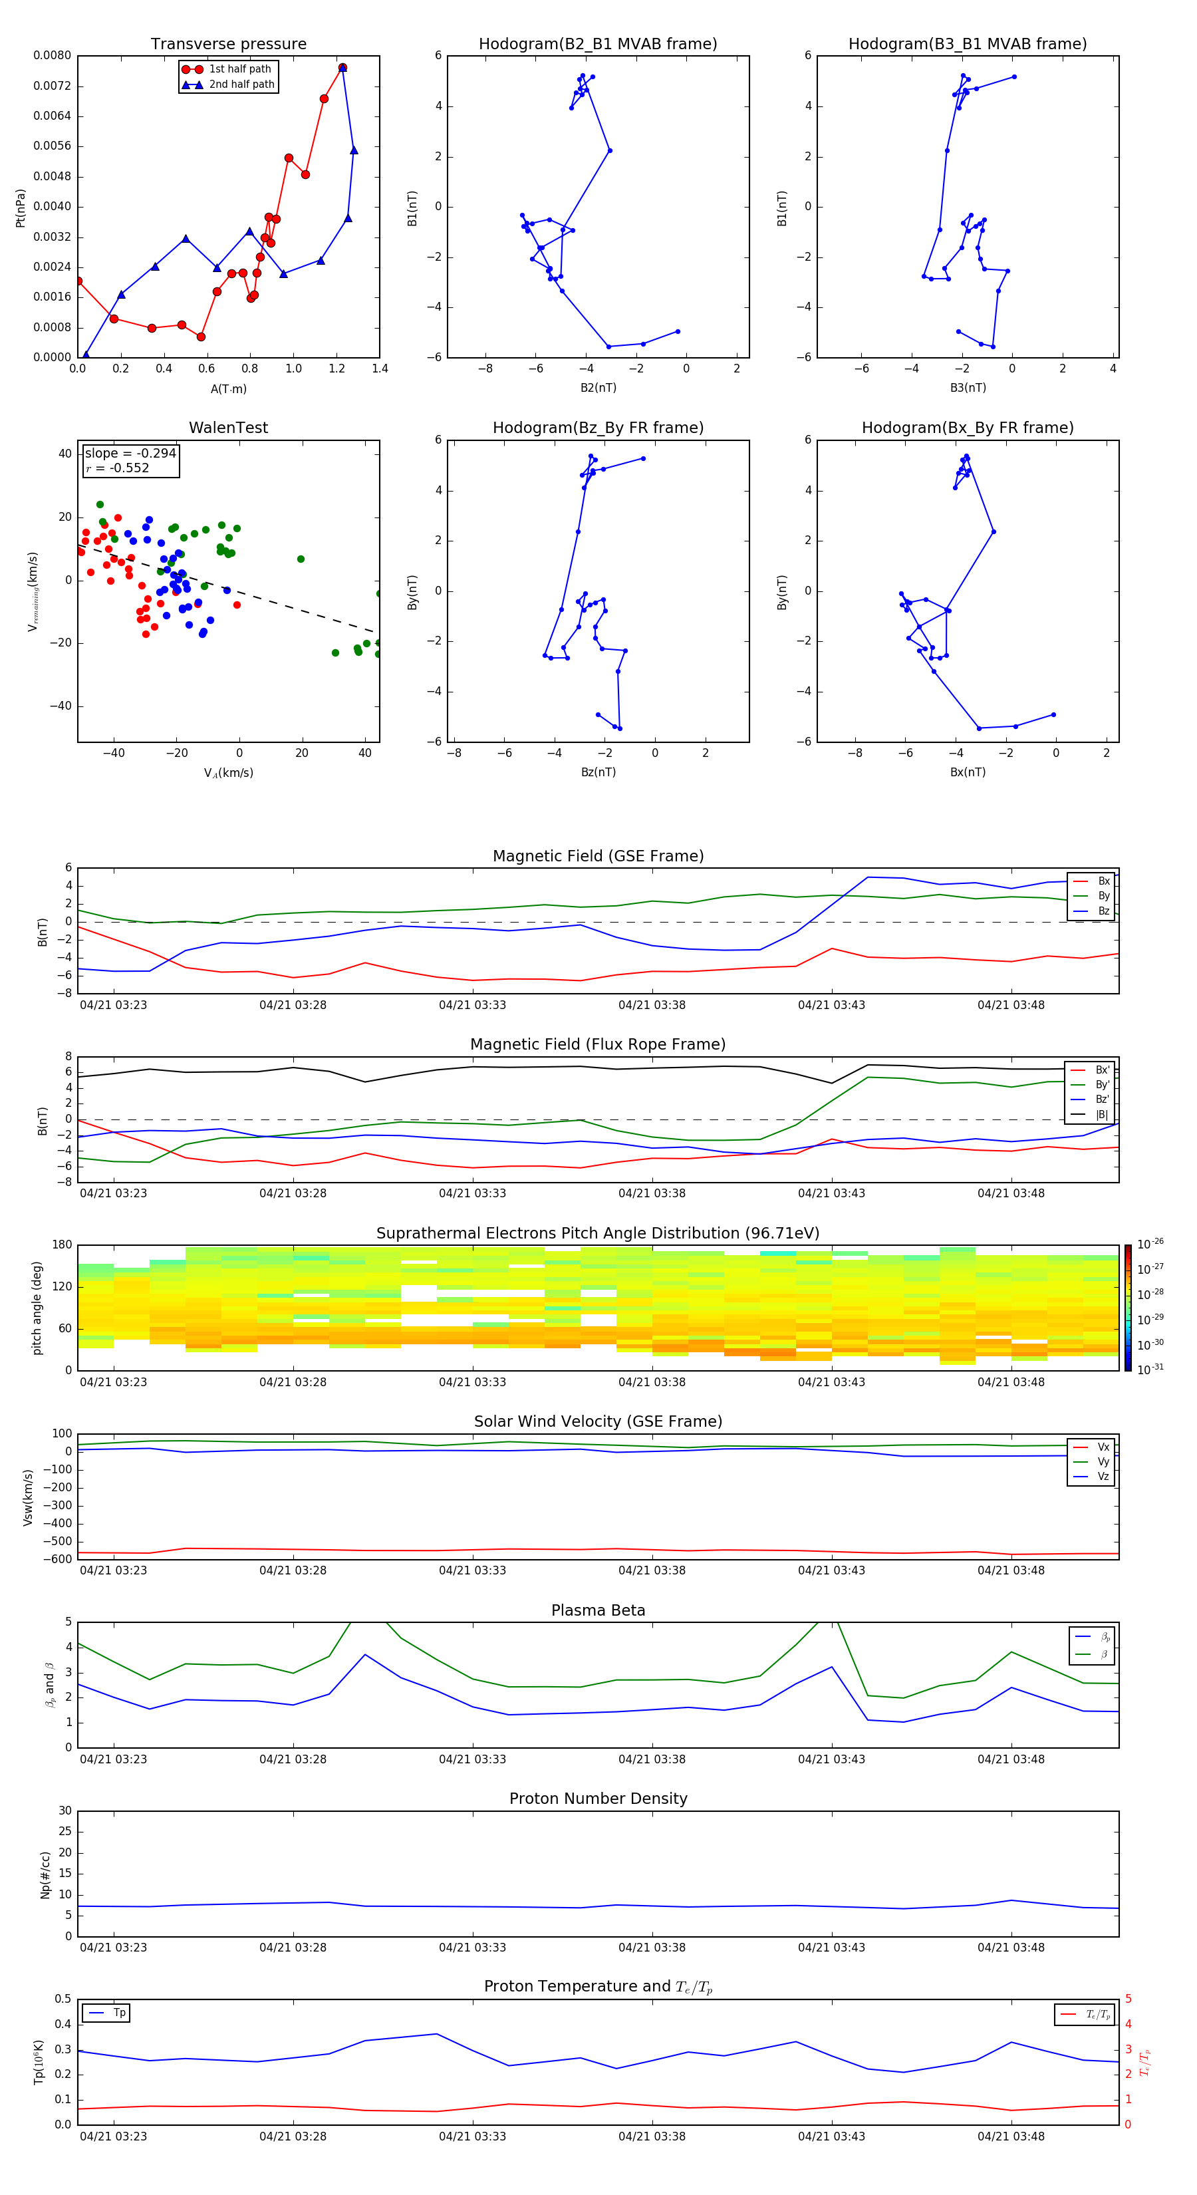This screenshot has height=2195, width=1197.
Task: Select the blue βp legend entry
Action: (1093, 1637)
